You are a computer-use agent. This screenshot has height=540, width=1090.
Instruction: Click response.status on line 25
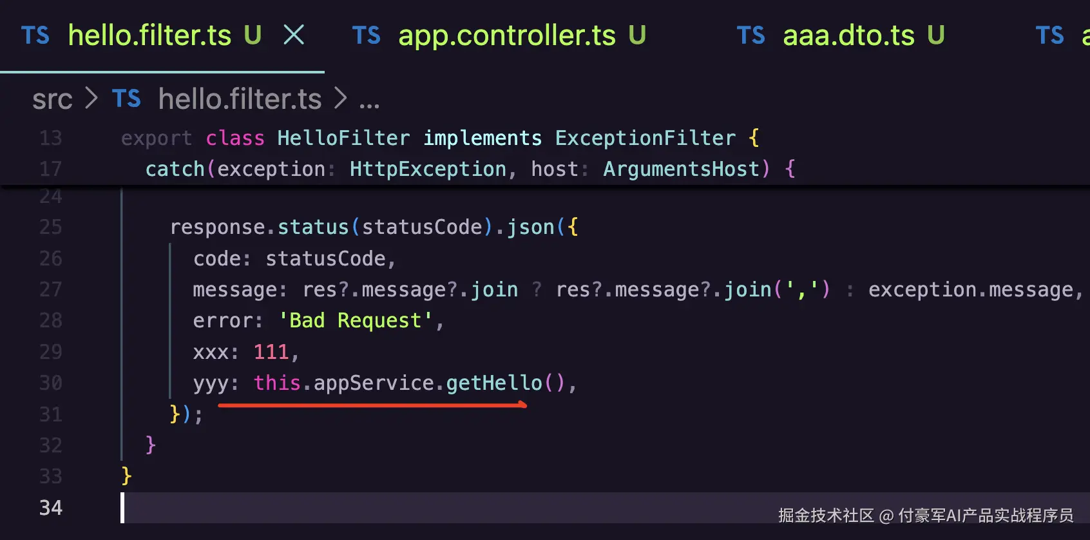tap(259, 227)
